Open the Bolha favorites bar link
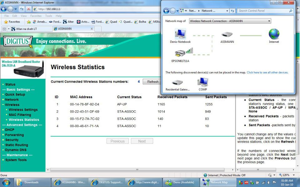 click(x=140, y=22)
